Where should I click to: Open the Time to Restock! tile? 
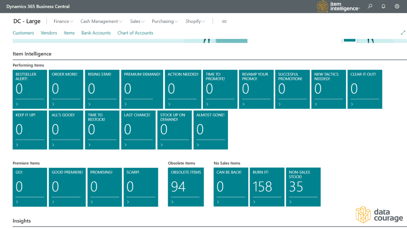tap(102, 130)
